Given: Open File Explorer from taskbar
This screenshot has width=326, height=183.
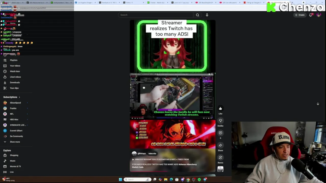Looking at the screenshot, I should coord(166,180).
